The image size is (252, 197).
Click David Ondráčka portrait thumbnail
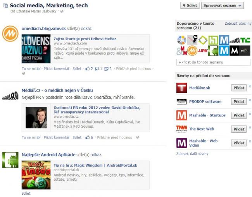tap(36, 118)
